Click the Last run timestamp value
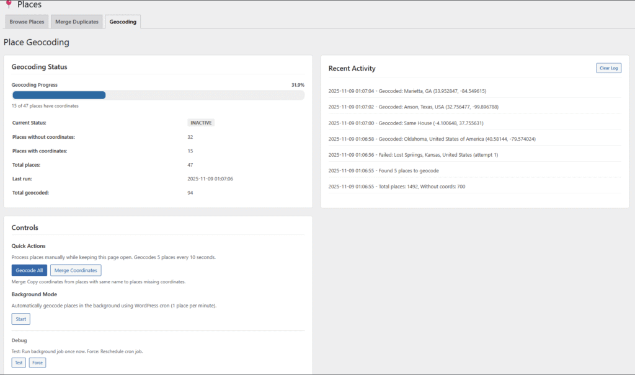The height and width of the screenshot is (375, 635). [210, 179]
